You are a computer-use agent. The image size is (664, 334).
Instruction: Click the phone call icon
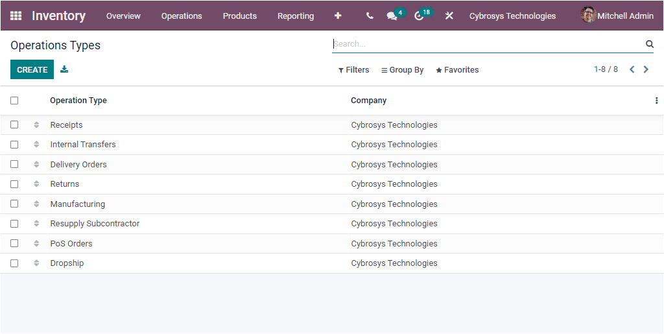click(370, 16)
